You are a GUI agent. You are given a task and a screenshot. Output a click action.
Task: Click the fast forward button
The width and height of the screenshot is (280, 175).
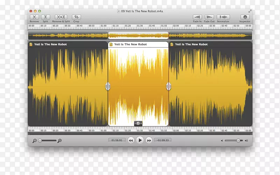point(149,140)
